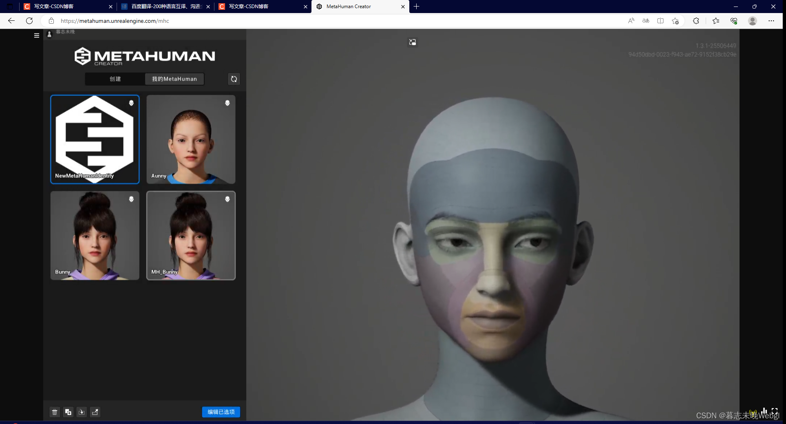Go back to the previous page
Screen dimensions: 786x424
pyautogui.click(x=11, y=21)
